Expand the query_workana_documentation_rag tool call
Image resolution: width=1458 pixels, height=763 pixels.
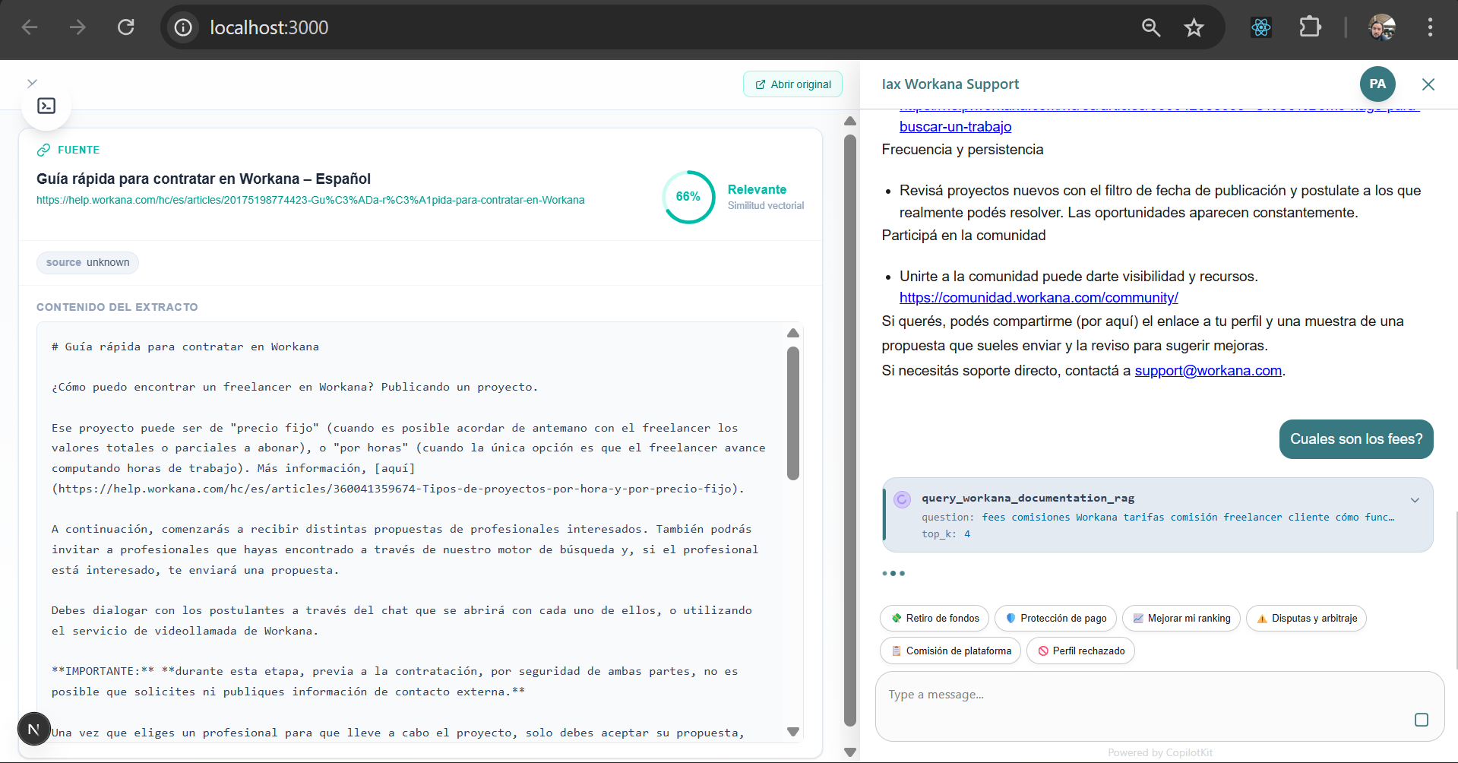click(x=1415, y=500)
